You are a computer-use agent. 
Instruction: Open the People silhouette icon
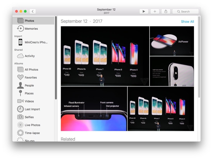pos(21,85)
